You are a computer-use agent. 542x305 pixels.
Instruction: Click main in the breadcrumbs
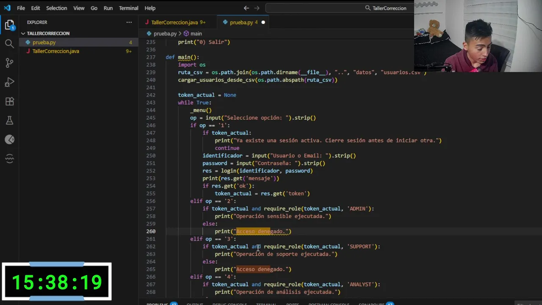coord(196,33)
